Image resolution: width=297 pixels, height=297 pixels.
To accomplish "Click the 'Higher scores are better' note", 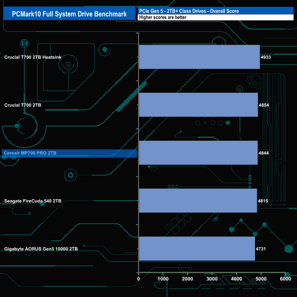I will (x=163, y=17).
